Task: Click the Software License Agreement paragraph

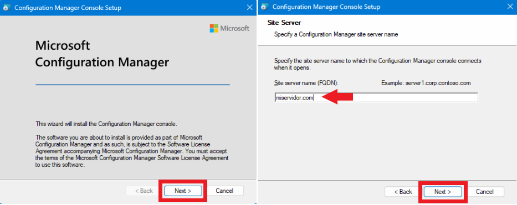Action: (131, 151)
